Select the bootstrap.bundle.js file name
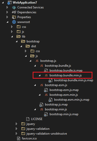The width and height of the screenshot is (97, 141). [58, 66]
